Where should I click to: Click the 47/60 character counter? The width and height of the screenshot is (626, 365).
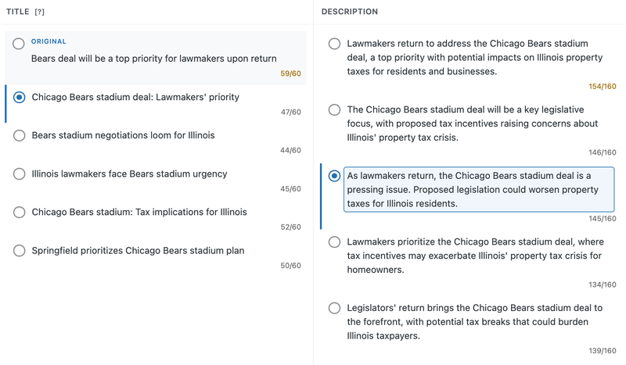[290, 112]
